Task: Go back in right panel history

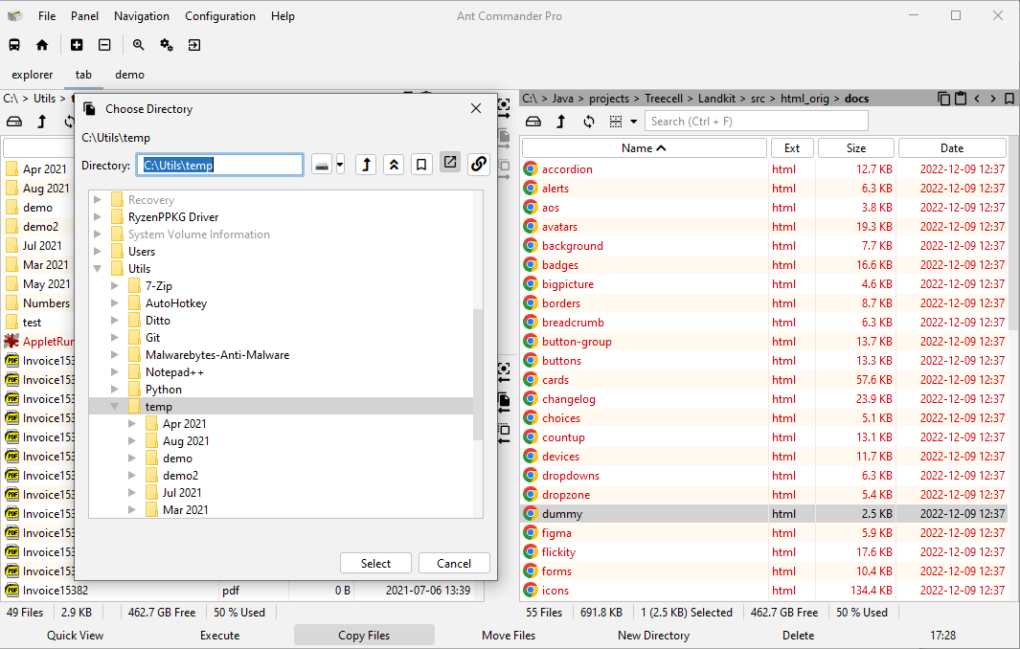Action: pyautogui.click(x=977, y=99)
